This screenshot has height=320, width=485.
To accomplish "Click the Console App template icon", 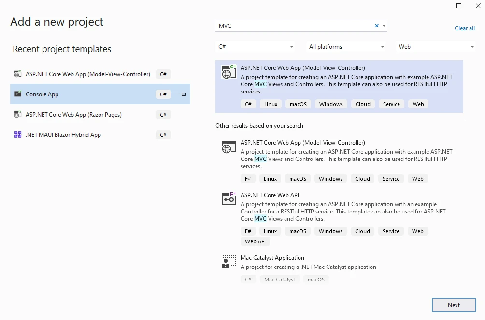I will click(18, 94).
